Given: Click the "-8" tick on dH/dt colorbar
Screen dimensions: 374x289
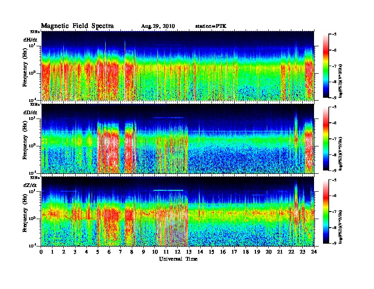Looking at the screenshot, I should (x=334, y=82).
